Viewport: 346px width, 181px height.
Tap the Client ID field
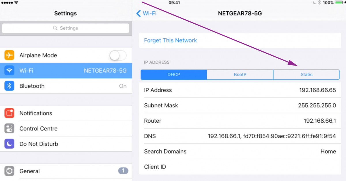pyautogui.click(x=240, y=167)
